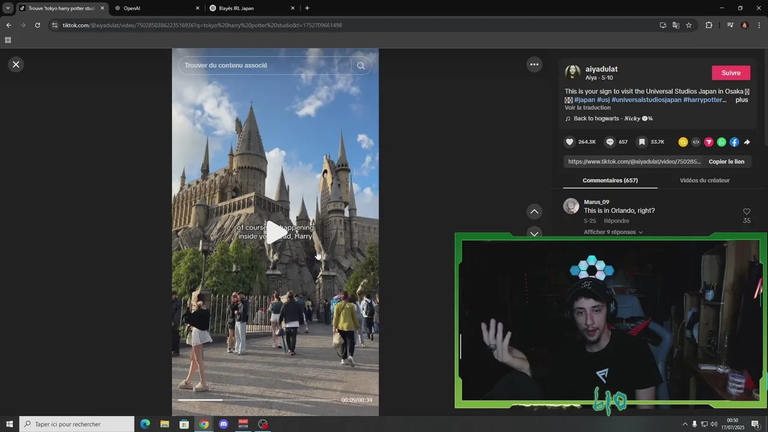Click the install app icon in address bar

[x=663, y=25]
